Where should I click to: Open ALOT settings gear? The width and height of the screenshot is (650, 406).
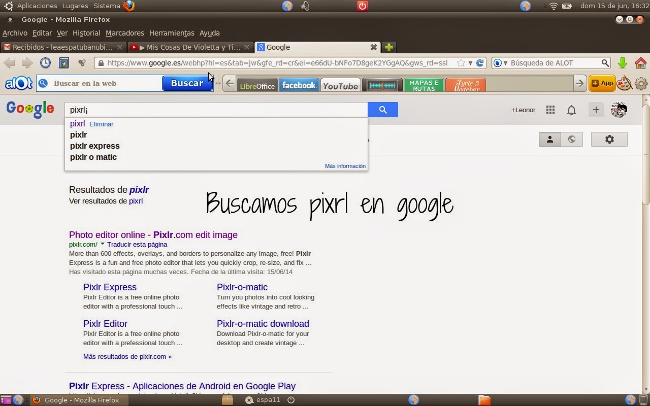click(x=641, y=83)
